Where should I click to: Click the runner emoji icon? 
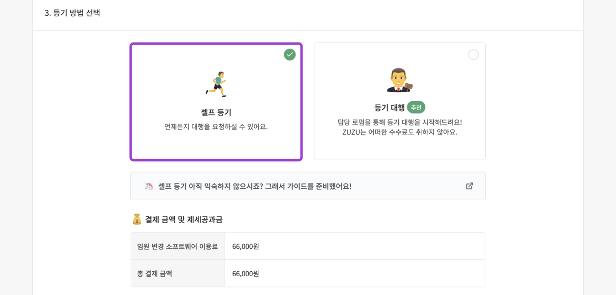(216, 83)
